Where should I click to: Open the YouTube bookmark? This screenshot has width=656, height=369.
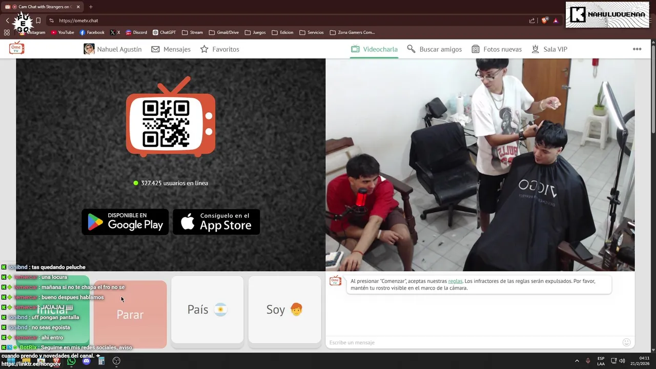click(63, 32)
